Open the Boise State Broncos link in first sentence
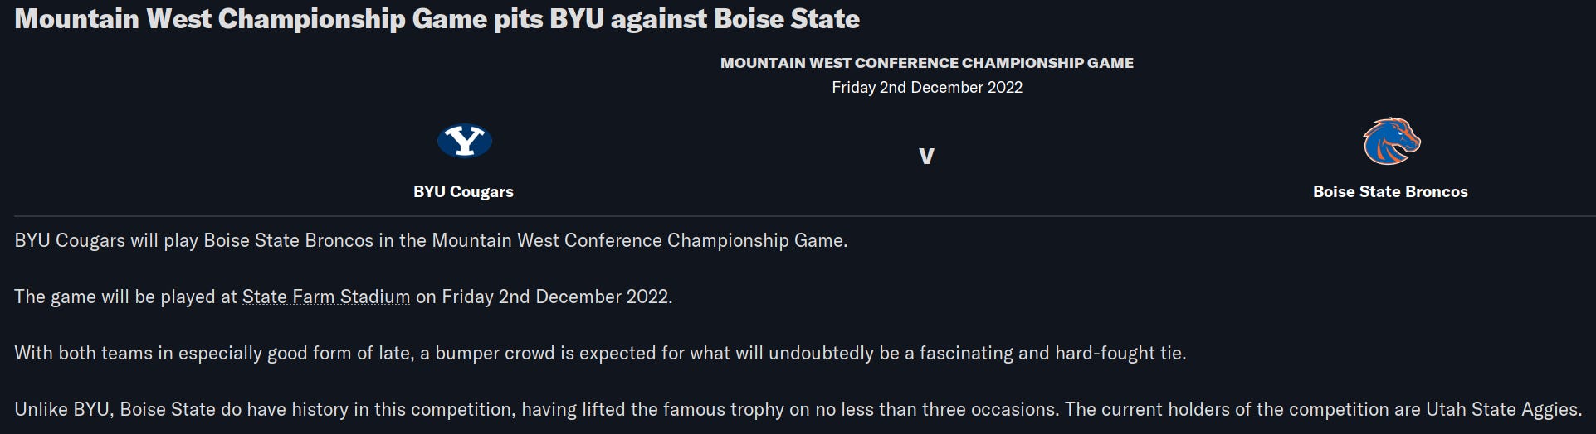1596x434 pixels. click(288, 240)
